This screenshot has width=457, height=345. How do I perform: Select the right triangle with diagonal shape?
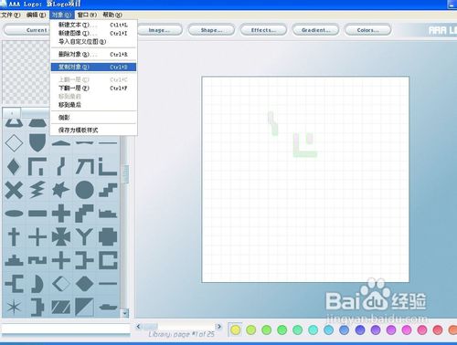[84, 308]
